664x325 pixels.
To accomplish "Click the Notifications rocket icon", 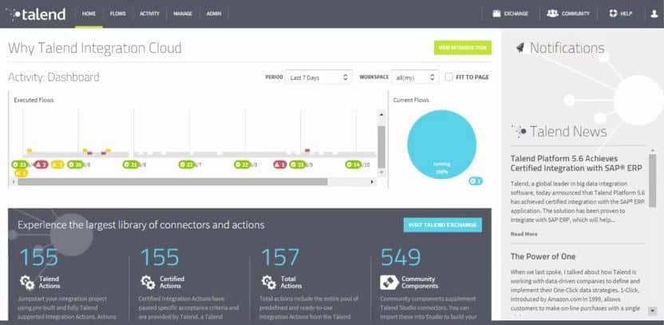I will pyautogui.click(x=520, y=48).
